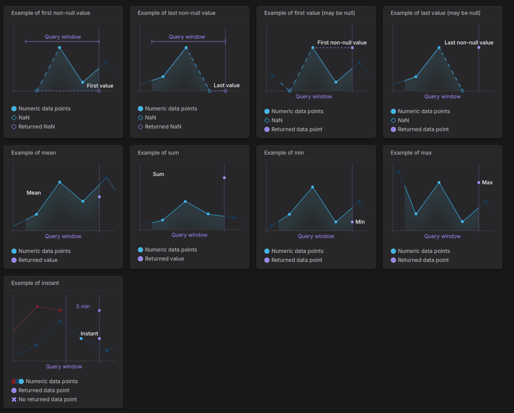Click the 'Returned value' purple dot in the mean legend
Image resolution: width=514 pixels, height=413 pixels.
point(14,260)
